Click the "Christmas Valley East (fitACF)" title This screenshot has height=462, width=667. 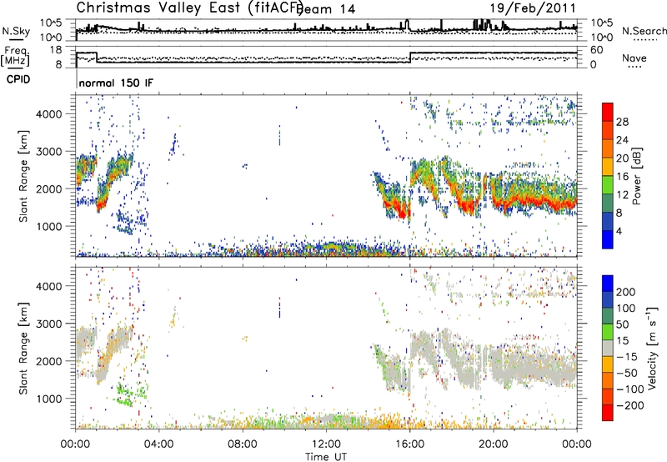(189, 8)
